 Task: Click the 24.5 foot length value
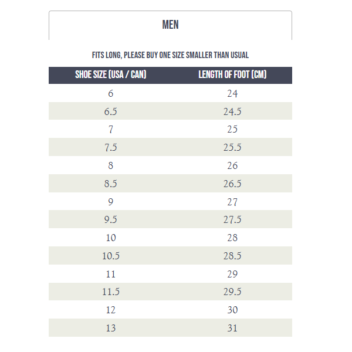click(x=232, y=111)
